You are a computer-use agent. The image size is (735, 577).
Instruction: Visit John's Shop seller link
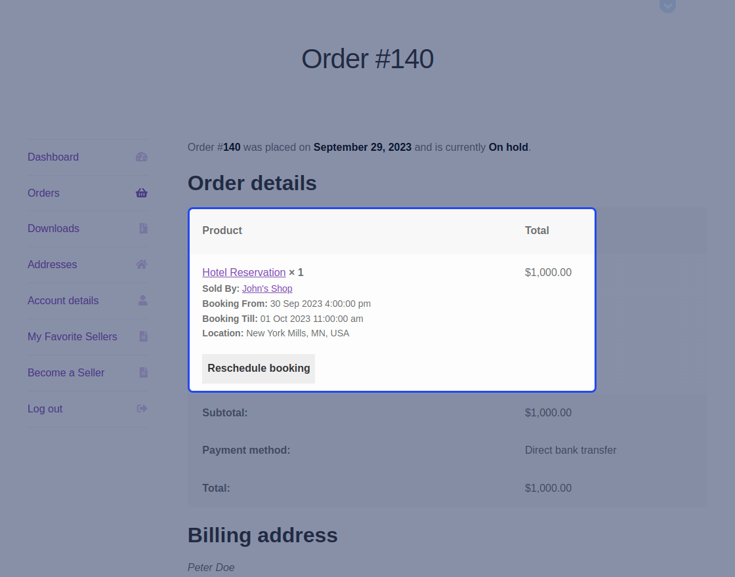pyautogui.click(x=267, y=288)
